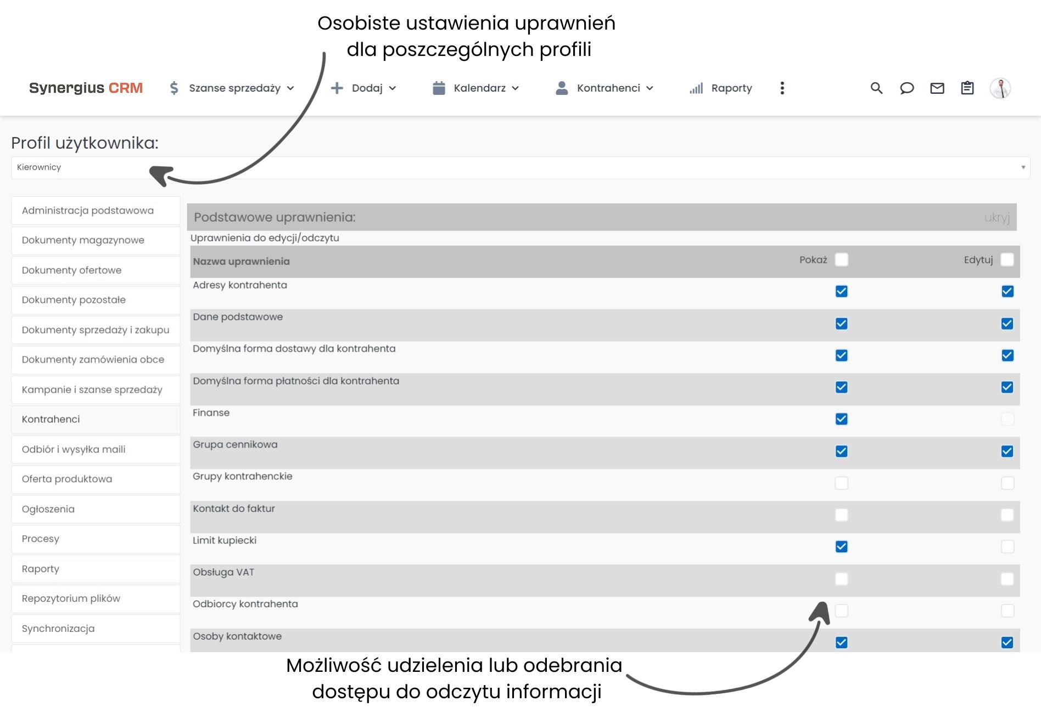Image resolution: width=1041 pixels, height=713 pixels.
Task: Click the dollar icon next to Szanse sprzedaży
Action: (173, 88)
